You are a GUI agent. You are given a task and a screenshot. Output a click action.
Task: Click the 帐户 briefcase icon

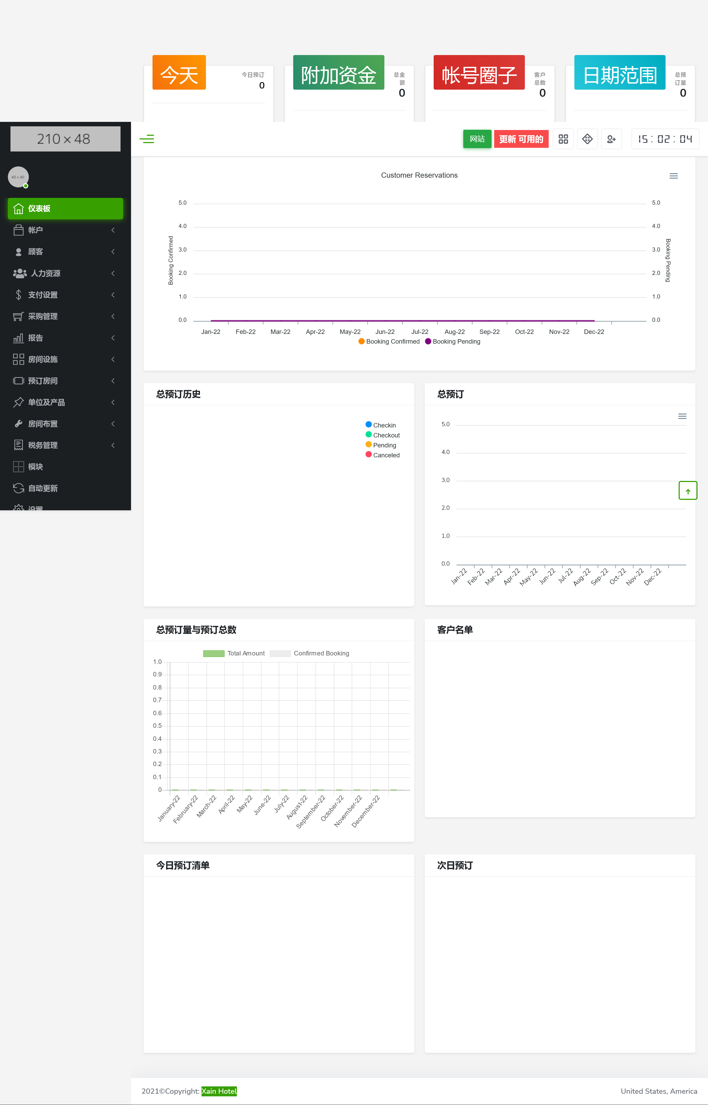coord(18,230)
